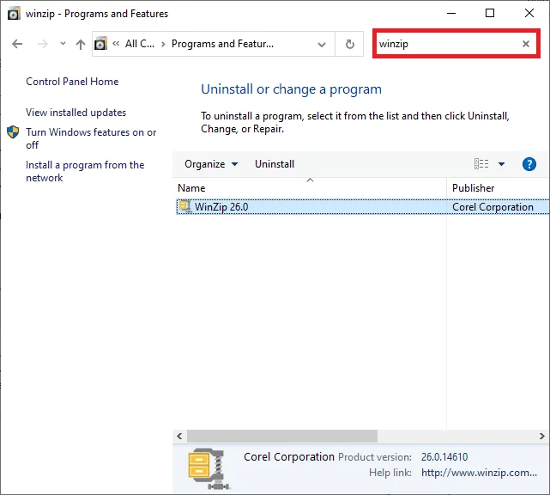Click the Corel Corporation details pane title
550x495 pixels.
click(x=289, y=456)
